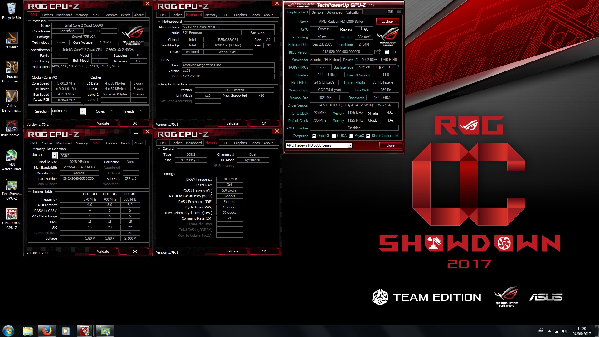Screen dimensions: 599x337
Task: Open Bench tab in the CPU-tab CPU-Z window
Action: [x=125, y=15]
